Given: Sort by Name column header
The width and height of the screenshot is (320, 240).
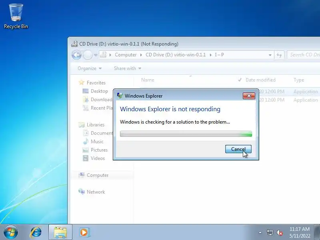Looking at the screenshot, I should pos(148,80).
